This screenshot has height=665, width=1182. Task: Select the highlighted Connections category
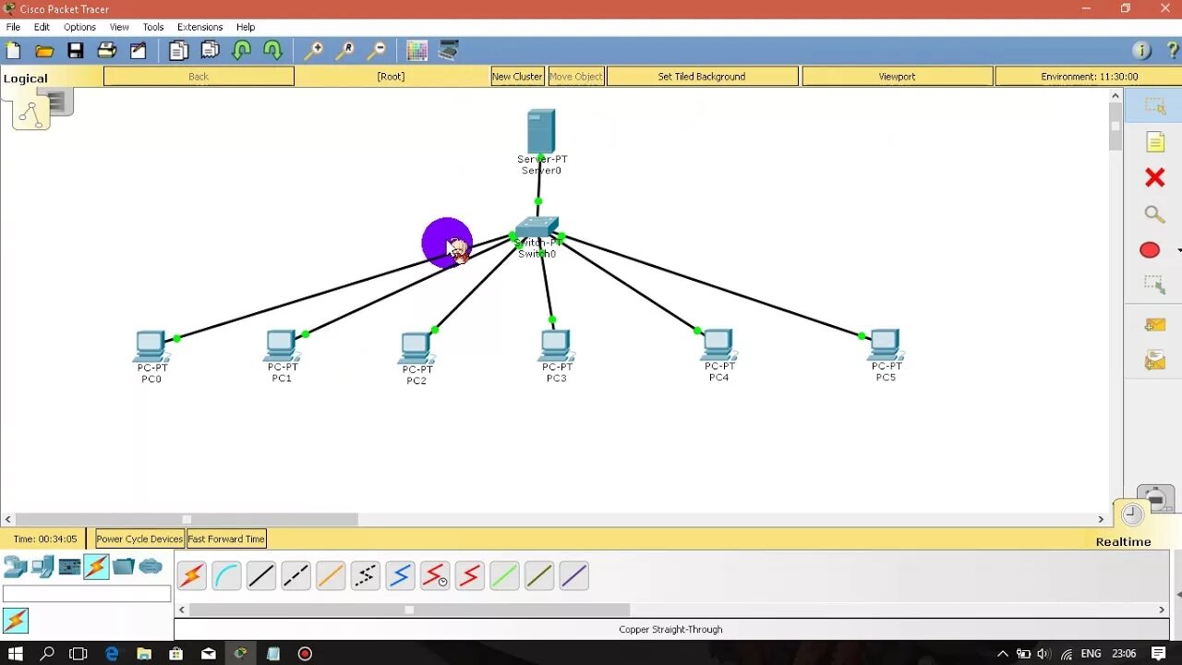(96, 567)
